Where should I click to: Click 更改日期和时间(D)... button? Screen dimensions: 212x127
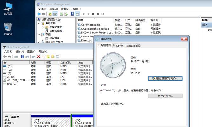click(165, 78)
